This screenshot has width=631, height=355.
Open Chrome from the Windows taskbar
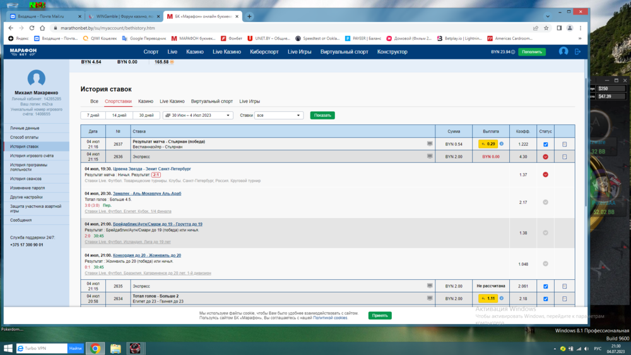95,348
